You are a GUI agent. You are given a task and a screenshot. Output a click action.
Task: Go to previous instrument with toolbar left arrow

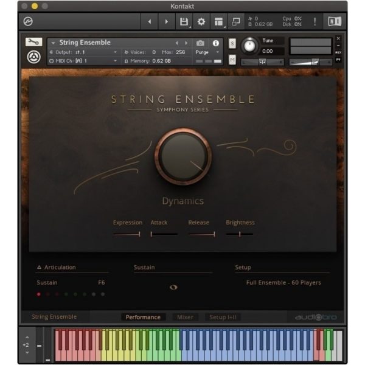click(x=150, y=22)
